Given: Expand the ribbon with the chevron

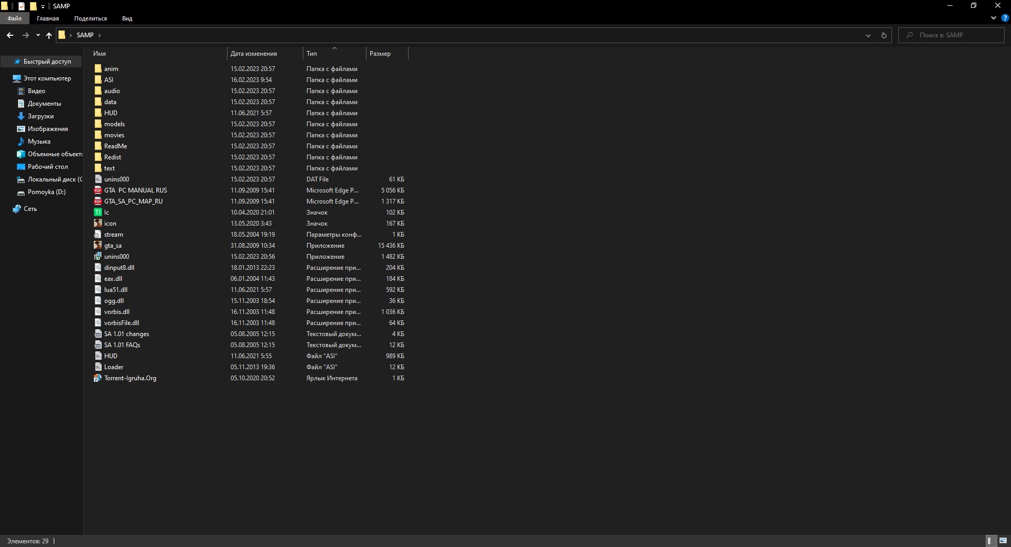Looking at the screenshot, I should click(x=993, y=18).
